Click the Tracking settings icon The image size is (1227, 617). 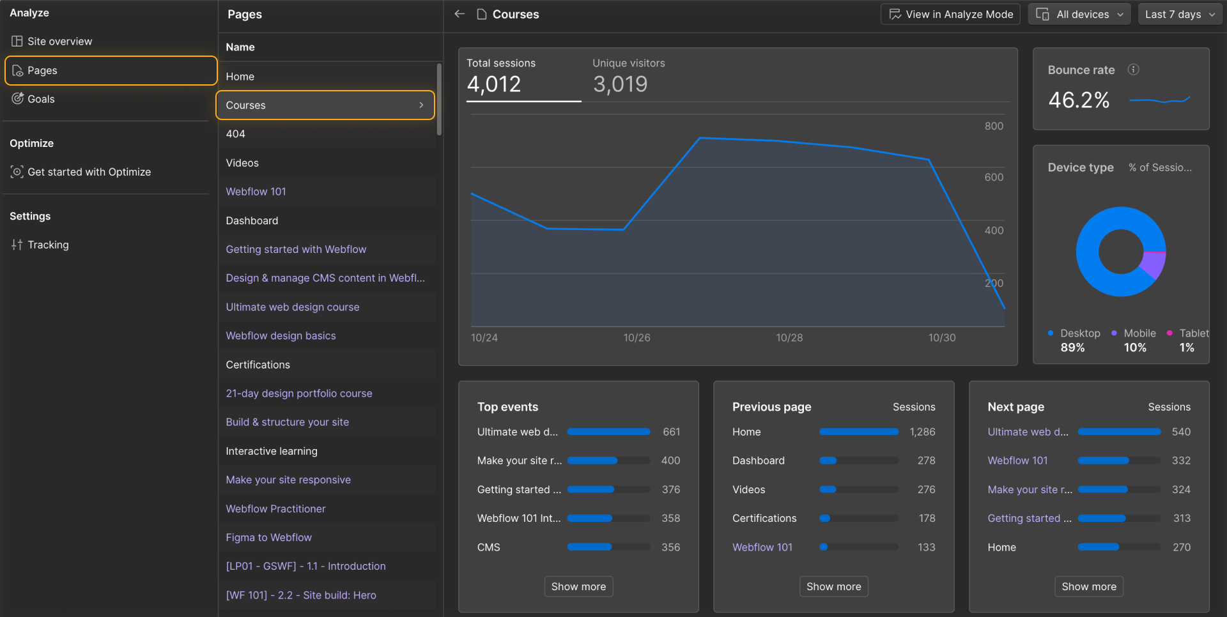[17, 245]
